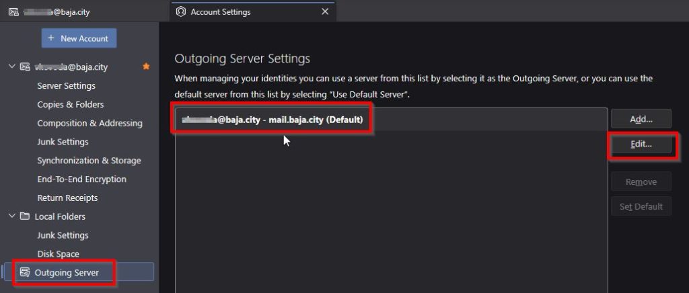Click the orange default account star
This screenshot has width=689, height=293.
tap(146, 67)
